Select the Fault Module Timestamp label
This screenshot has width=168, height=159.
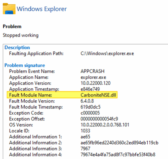pos(36,107)
